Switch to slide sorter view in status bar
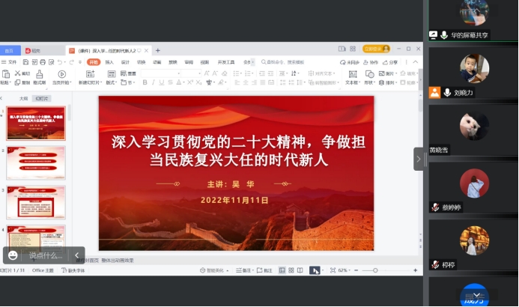 [x=290, y=270]
